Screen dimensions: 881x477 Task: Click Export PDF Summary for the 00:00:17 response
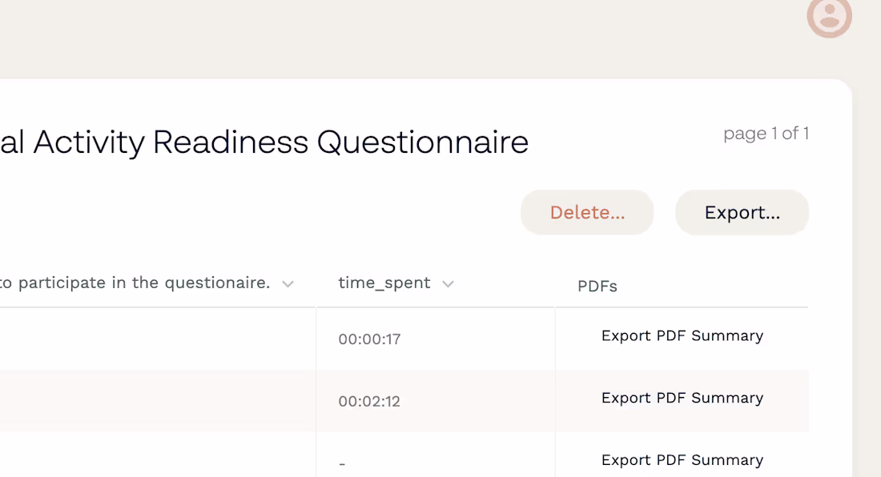point(682,335)
